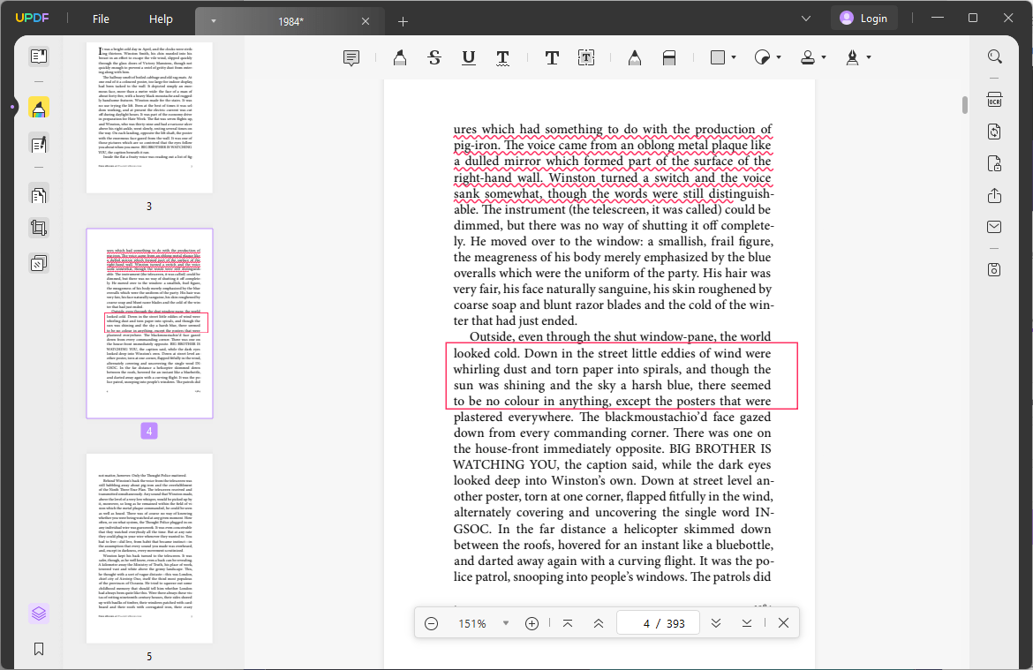Open the Search magnifier icon
Screen dimensions: 1033x670
click(995, 56)
